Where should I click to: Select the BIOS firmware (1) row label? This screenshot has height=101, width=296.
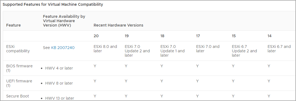point(19,68)
